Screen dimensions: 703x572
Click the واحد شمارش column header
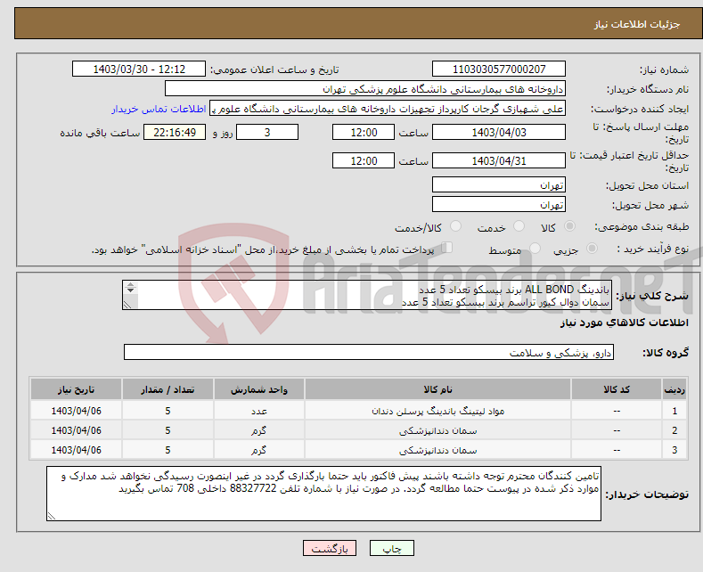click(x=259, y=389)
